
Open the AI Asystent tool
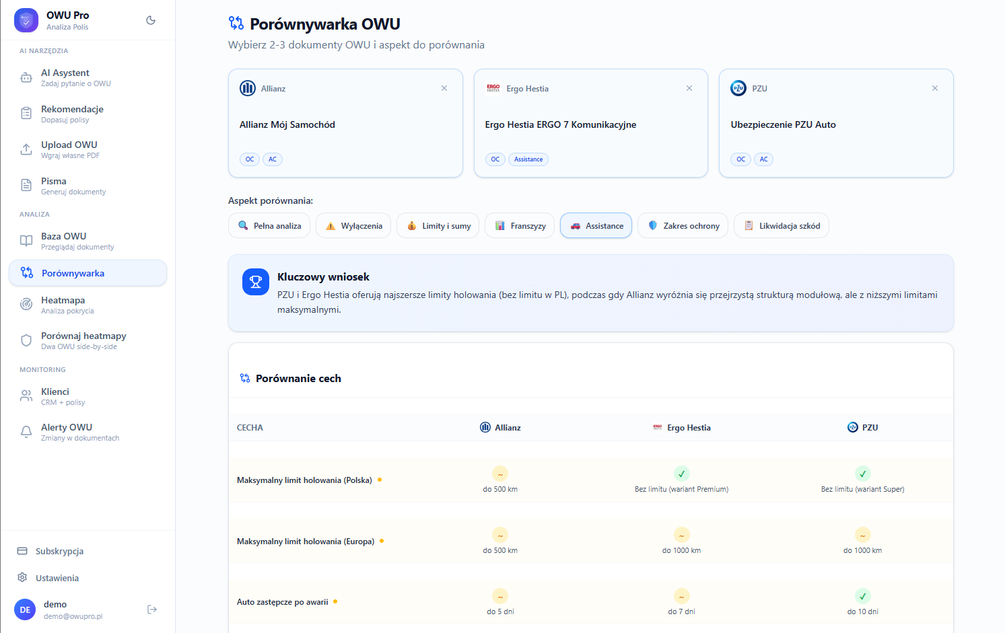click(x=26, y=77)
